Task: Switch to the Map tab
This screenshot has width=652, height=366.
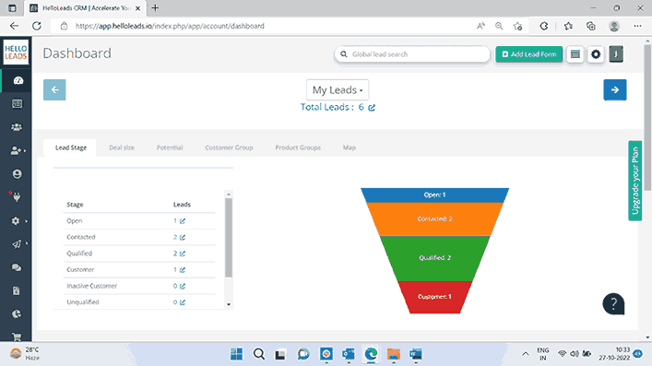Action: pyautogui.click(x=350, y=148)
